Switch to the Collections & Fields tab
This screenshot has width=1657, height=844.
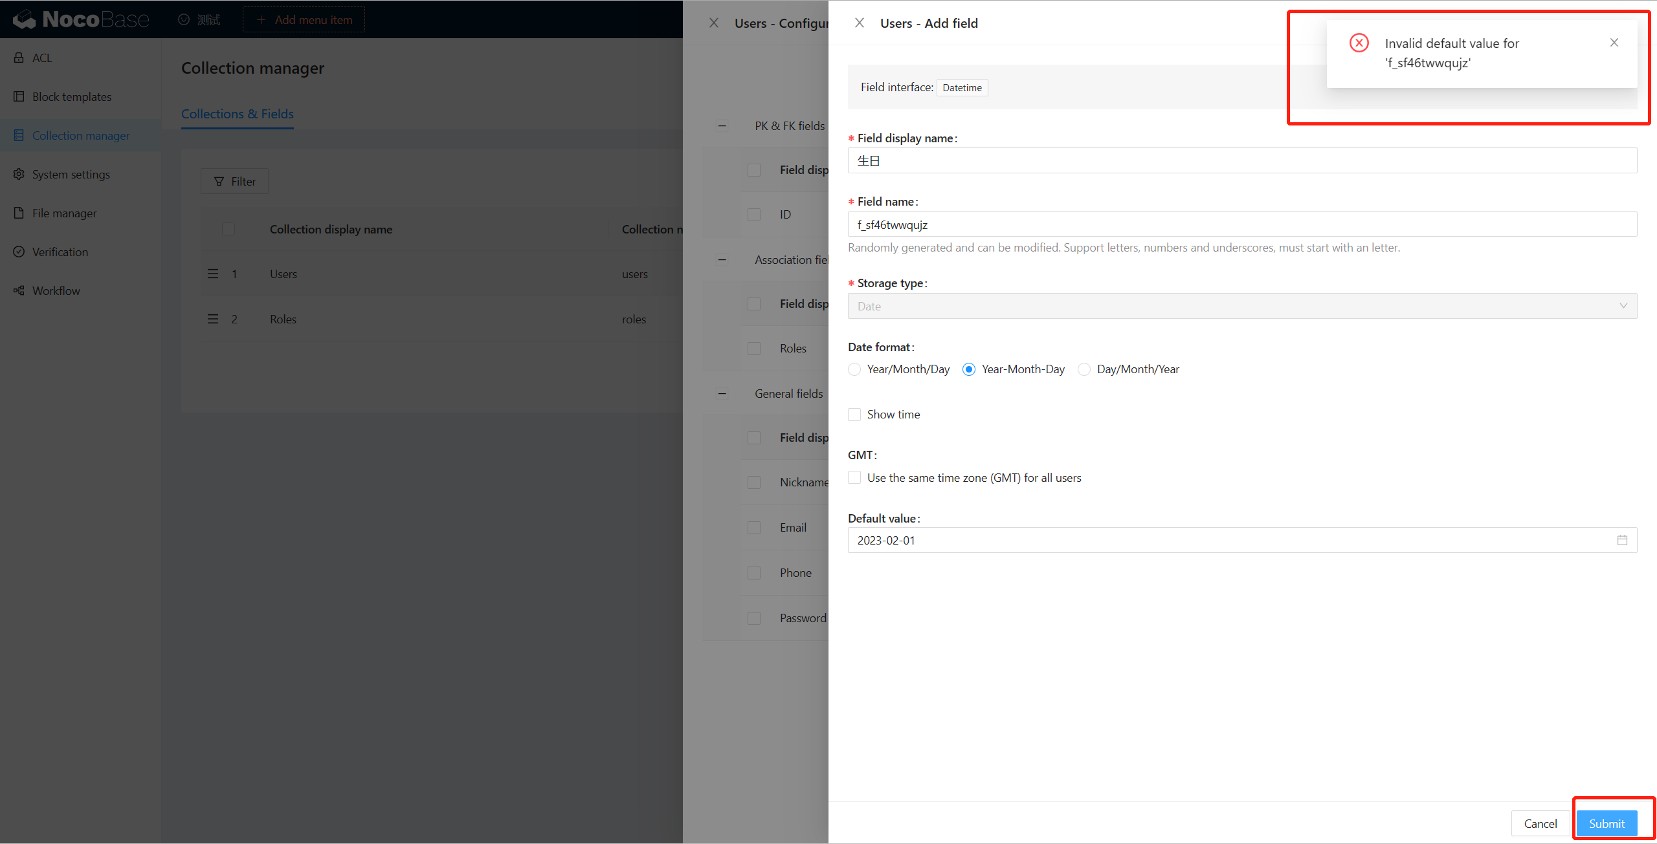coord(237,114)
